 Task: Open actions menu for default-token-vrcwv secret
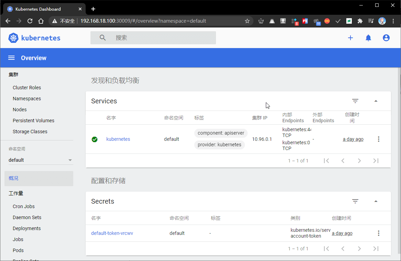(379, 233)
